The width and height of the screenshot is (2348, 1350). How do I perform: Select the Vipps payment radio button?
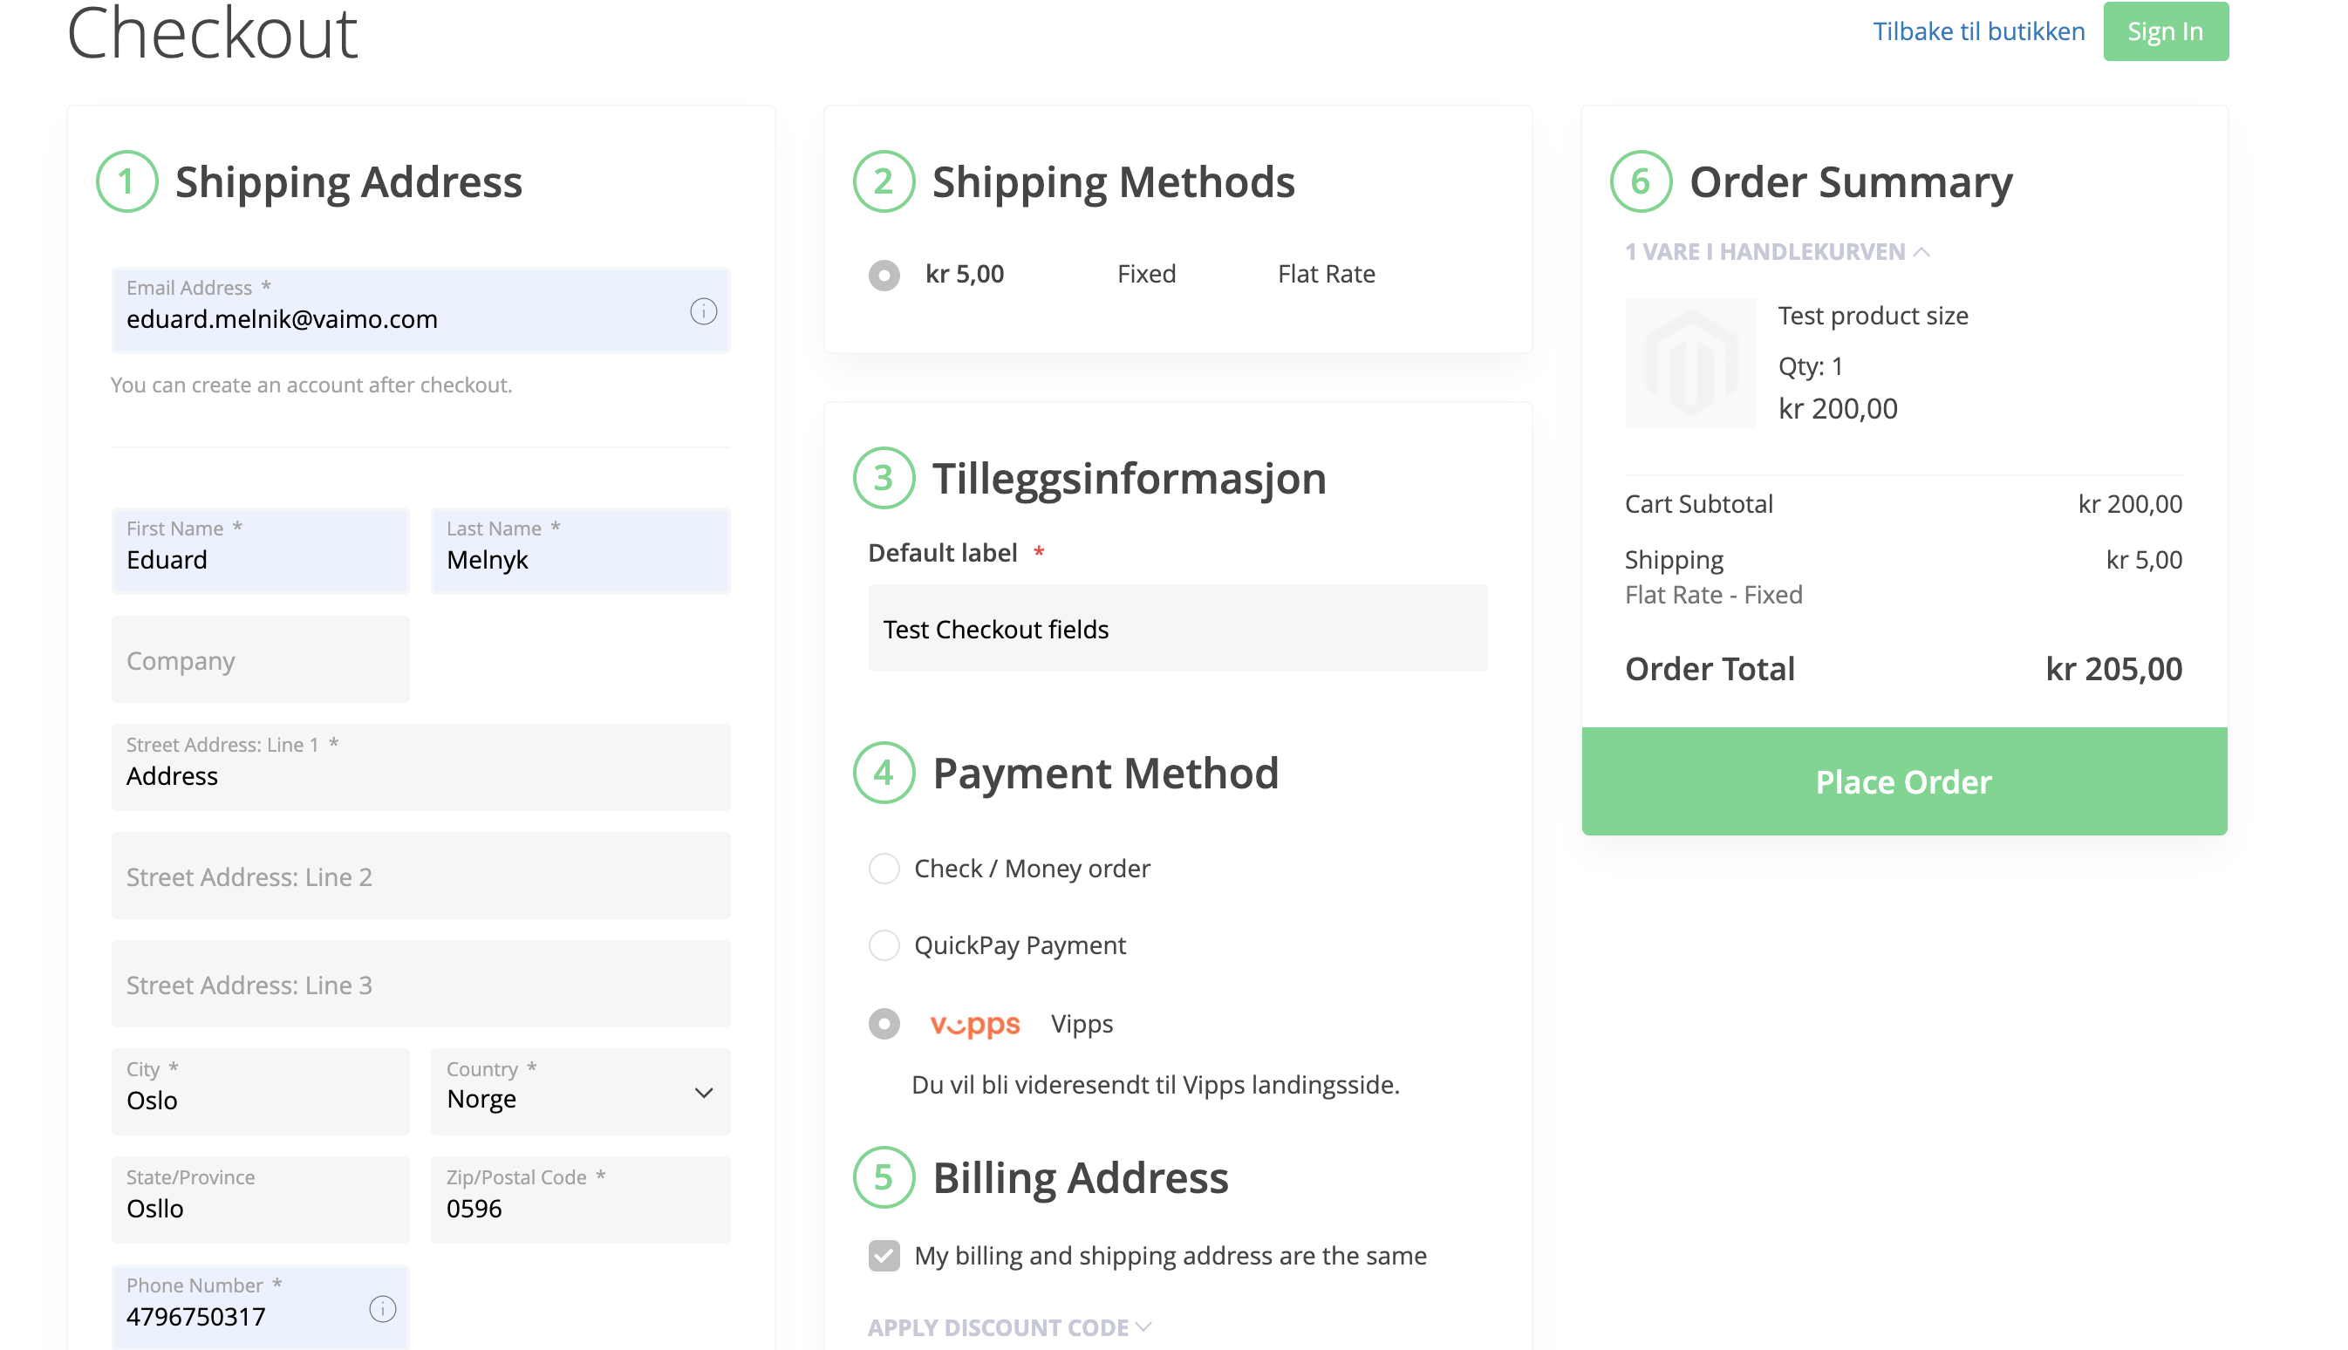click(x=883, y=1024)
